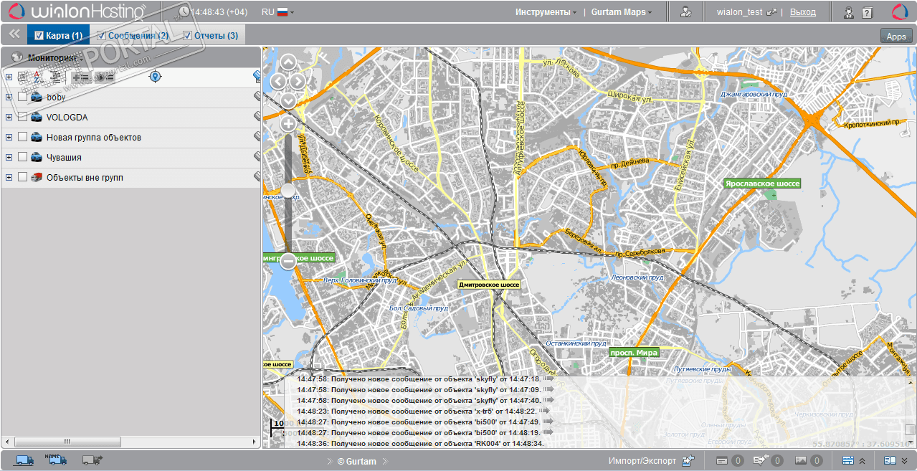
Task: Click the Import/Export icon in bottom bar
Action: click(x=688, y=461)
